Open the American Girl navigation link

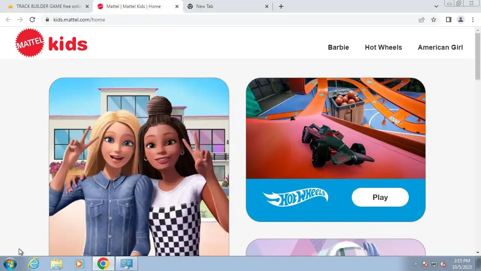(x=440, y=47)
